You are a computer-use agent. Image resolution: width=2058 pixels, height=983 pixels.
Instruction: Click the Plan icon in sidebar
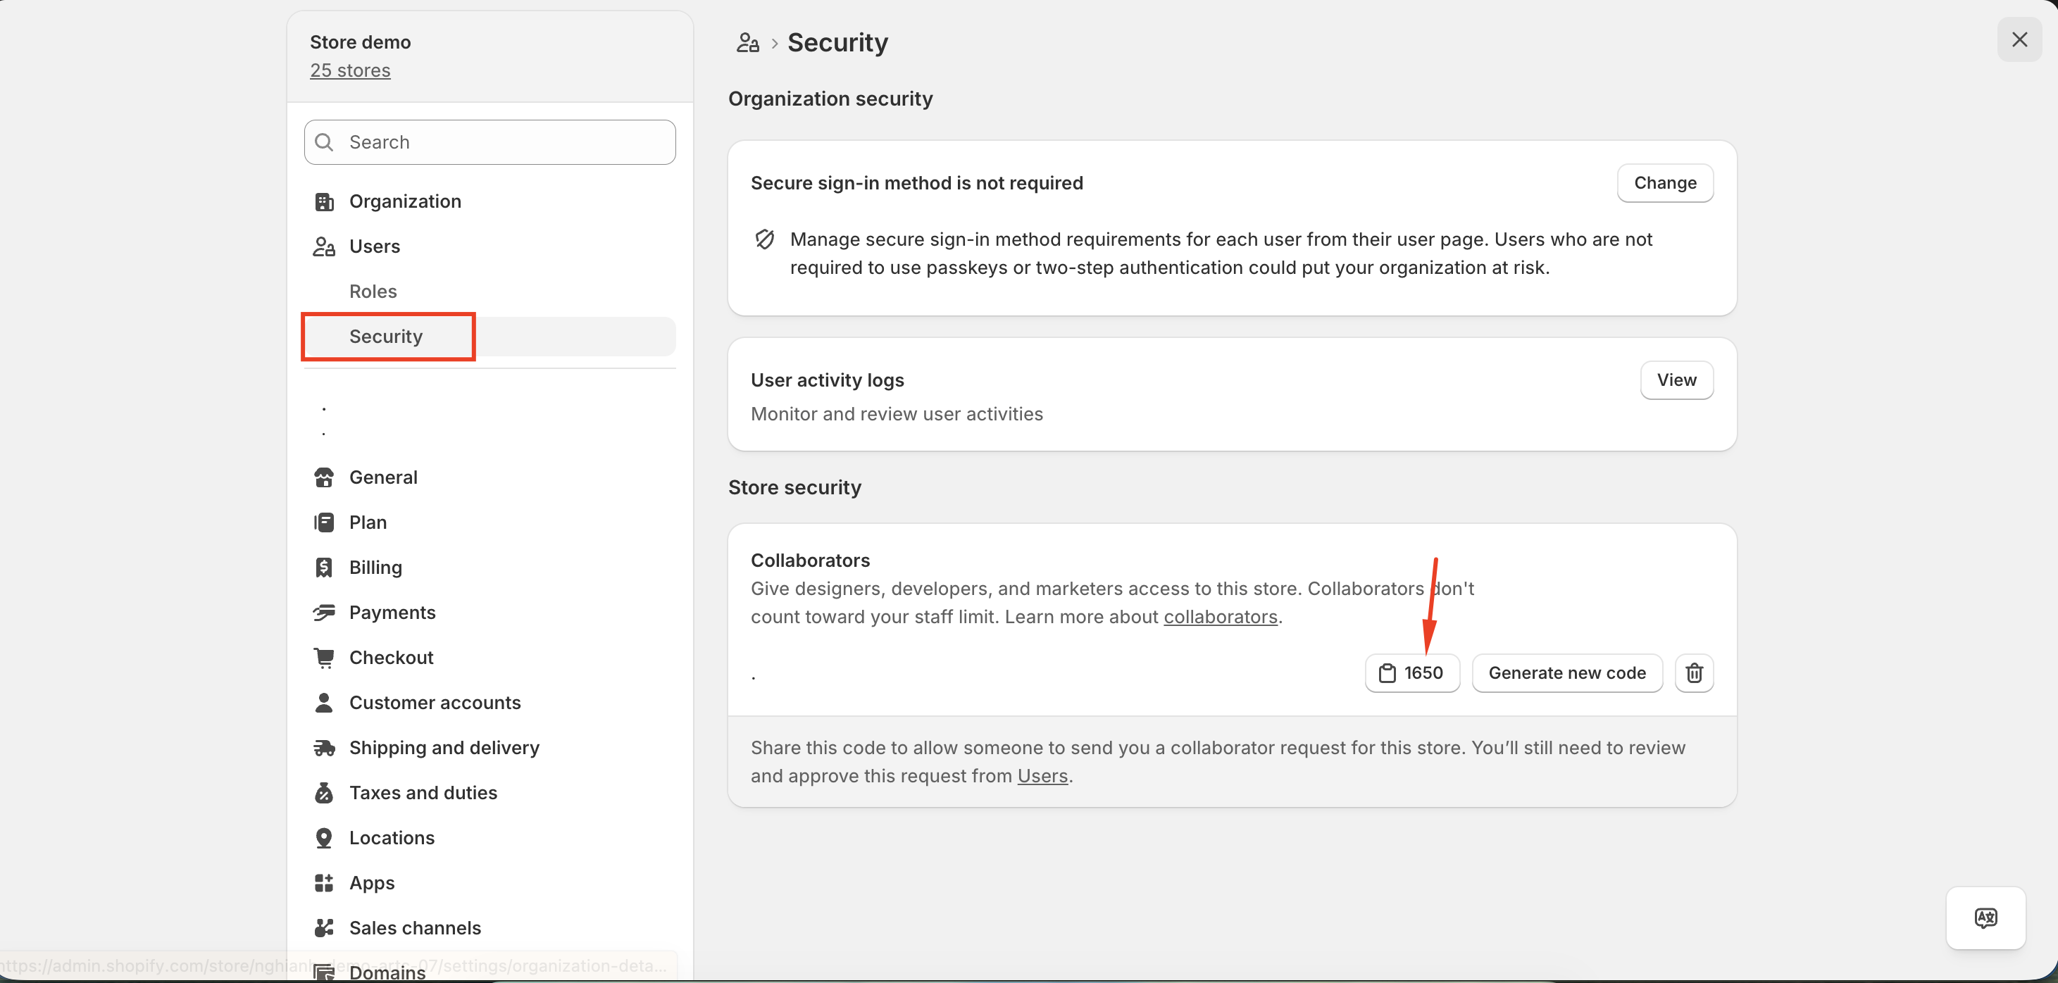click(x=323, y=522)
